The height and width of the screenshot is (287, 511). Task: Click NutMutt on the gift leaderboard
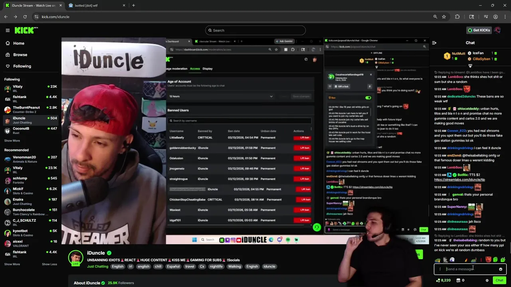tap(458, 53)
